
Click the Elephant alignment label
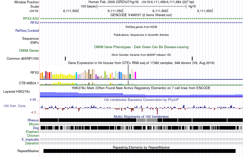coord(32,132)
